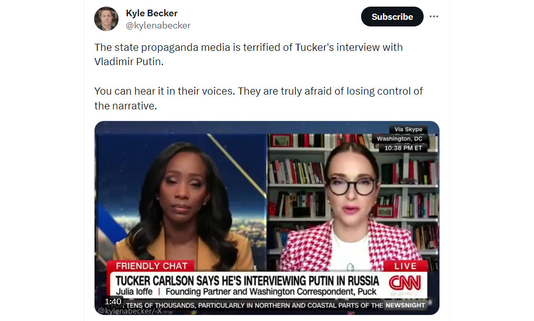This screenshot has height=321, width=534.
Task: Click the 10:38 PM ET time tag
Action: pos(403,148)
